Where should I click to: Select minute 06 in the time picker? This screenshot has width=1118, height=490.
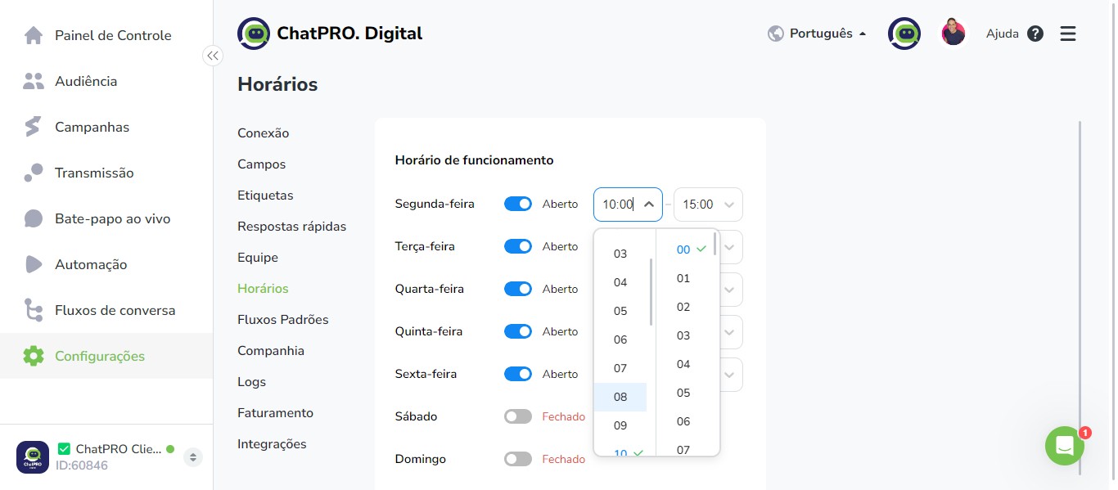pos(683,421)
